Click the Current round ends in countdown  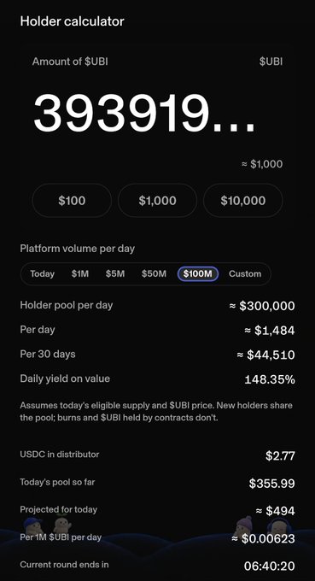[270, 566]
